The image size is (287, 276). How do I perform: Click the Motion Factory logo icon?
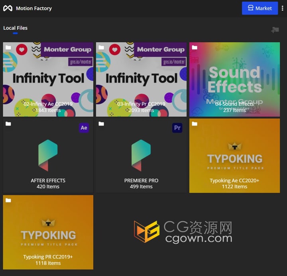8,8
